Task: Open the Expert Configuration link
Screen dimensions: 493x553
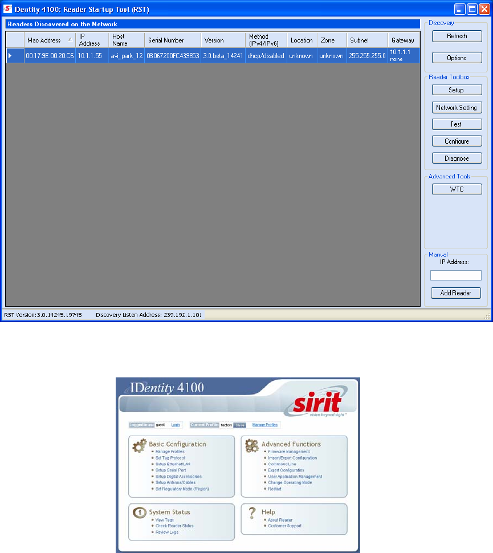Action: click(286, 470)
